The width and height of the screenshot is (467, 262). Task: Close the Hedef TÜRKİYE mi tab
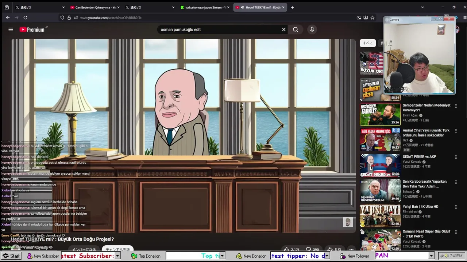[x=283, y=7]
